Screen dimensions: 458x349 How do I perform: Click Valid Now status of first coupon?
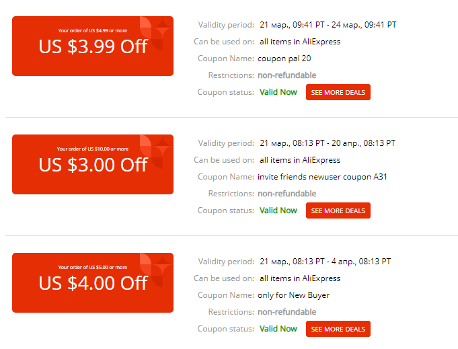tap(278, 92)
